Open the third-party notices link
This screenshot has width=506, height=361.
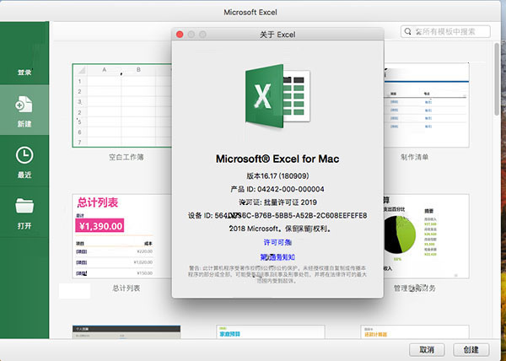277,257
